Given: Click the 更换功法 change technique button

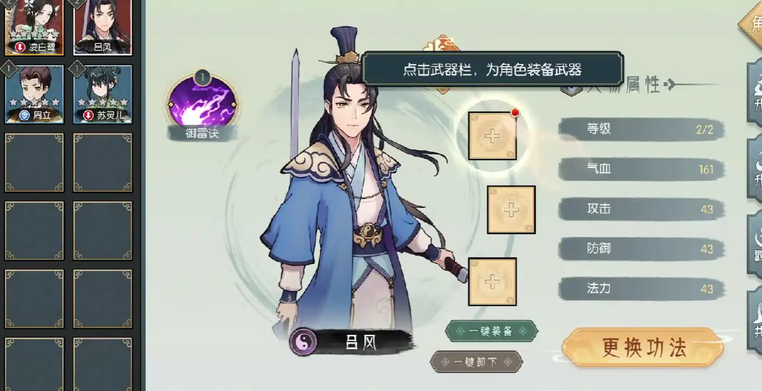Looking at the screenshot, I should coord(643,347).
